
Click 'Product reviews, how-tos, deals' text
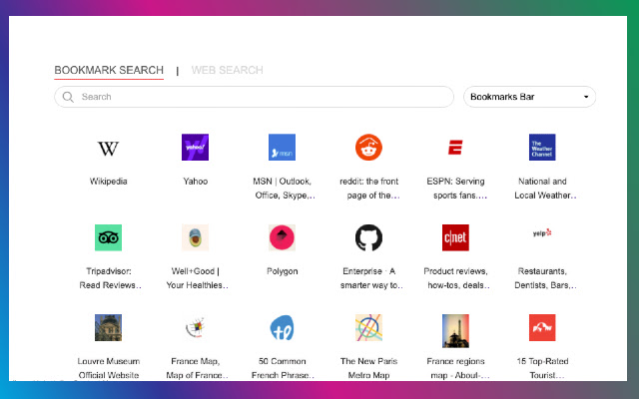[x=456, y=278]
